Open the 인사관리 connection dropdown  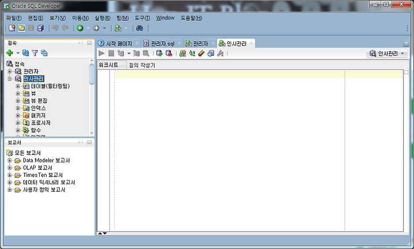[x=387, y=53]
